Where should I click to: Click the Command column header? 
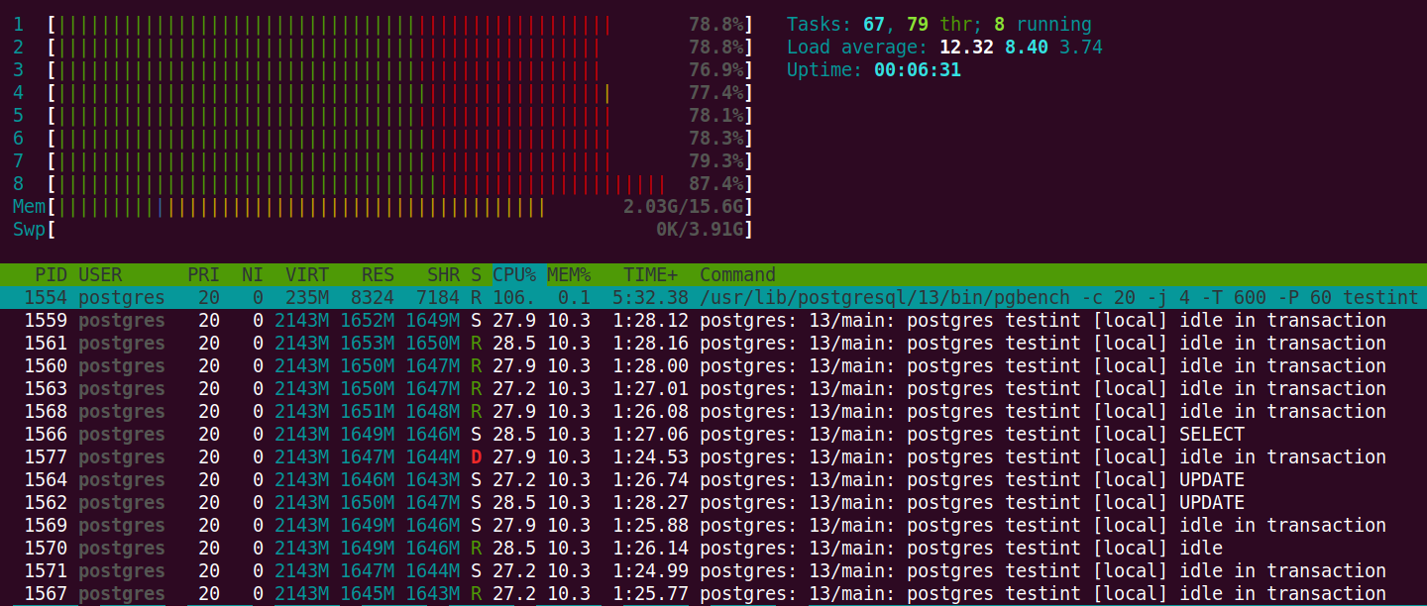737,274
